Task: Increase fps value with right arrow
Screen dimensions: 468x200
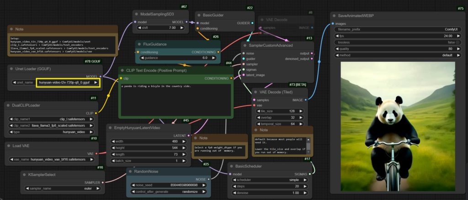Action: (459, 36)
